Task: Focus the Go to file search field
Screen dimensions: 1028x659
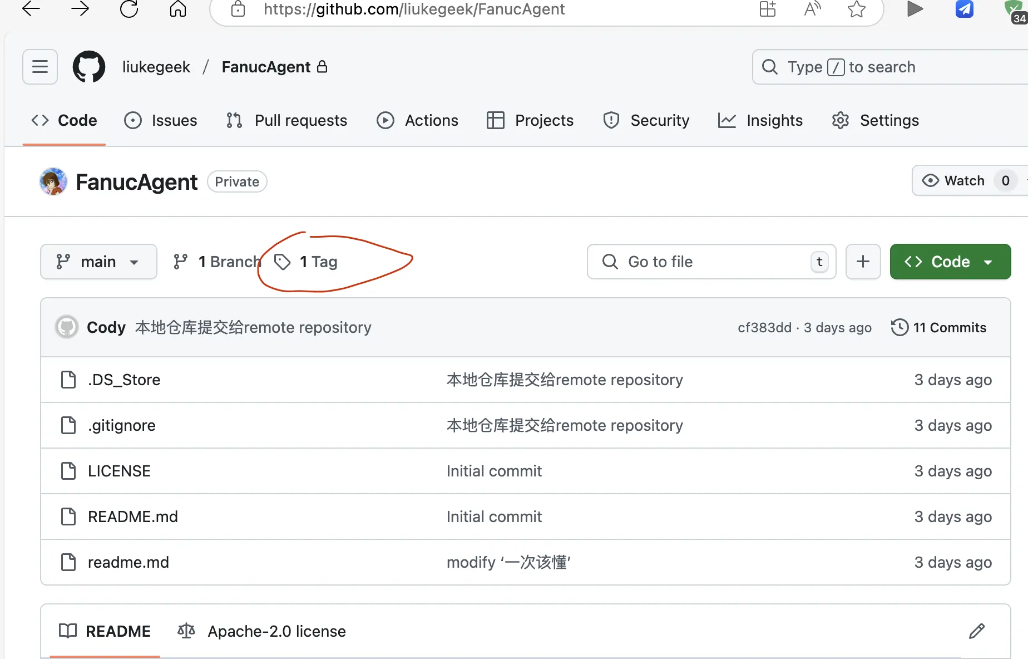Action: pyautogui.click(x=711, y=262)
